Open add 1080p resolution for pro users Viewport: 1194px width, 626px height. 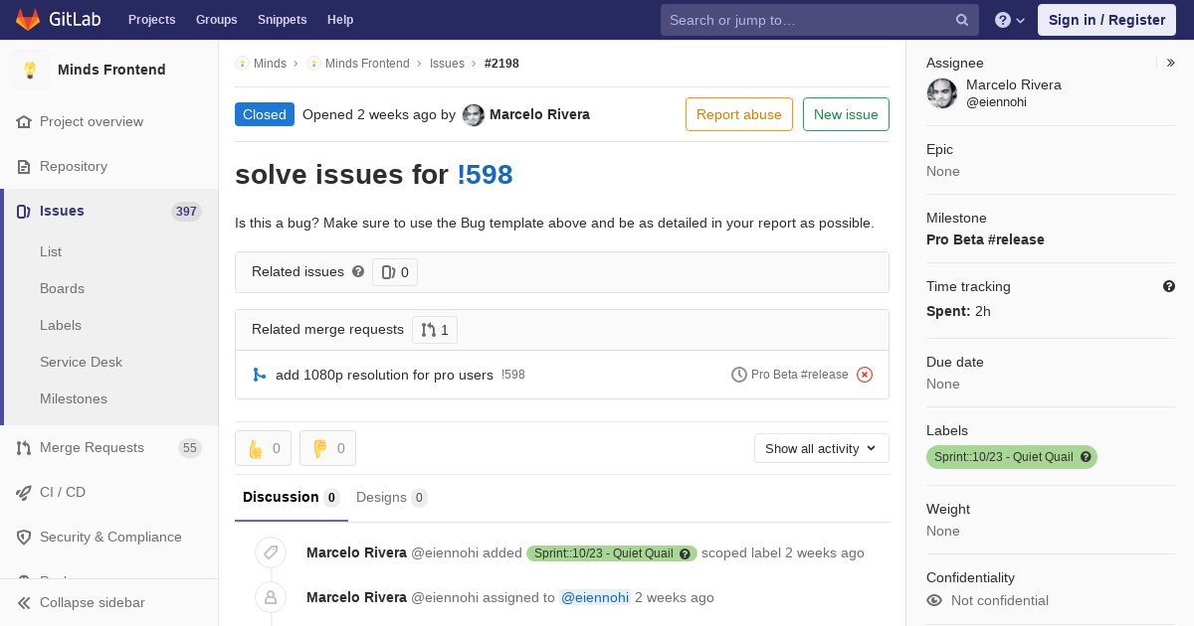(384, 375)
